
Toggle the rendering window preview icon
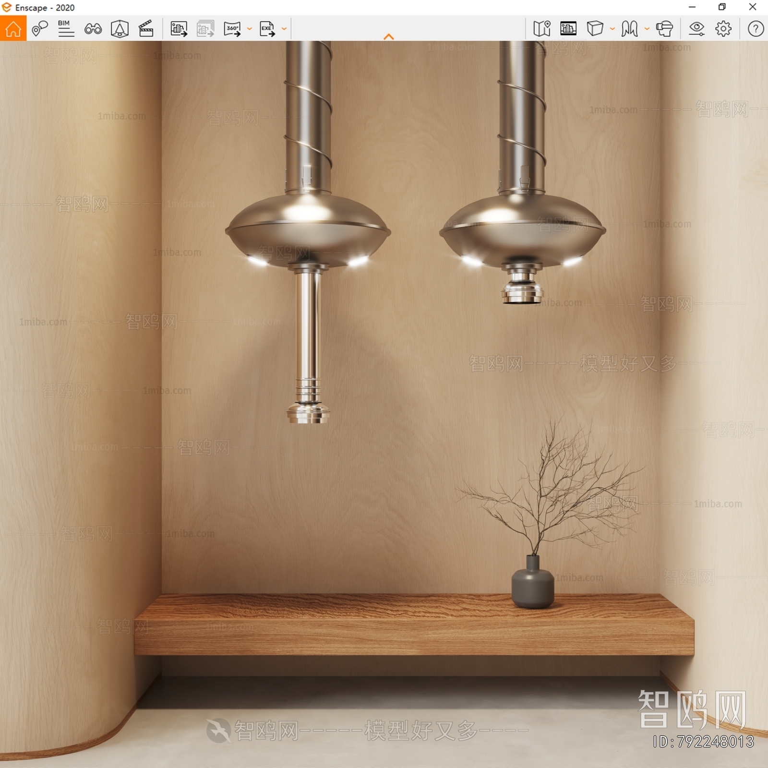568,29
